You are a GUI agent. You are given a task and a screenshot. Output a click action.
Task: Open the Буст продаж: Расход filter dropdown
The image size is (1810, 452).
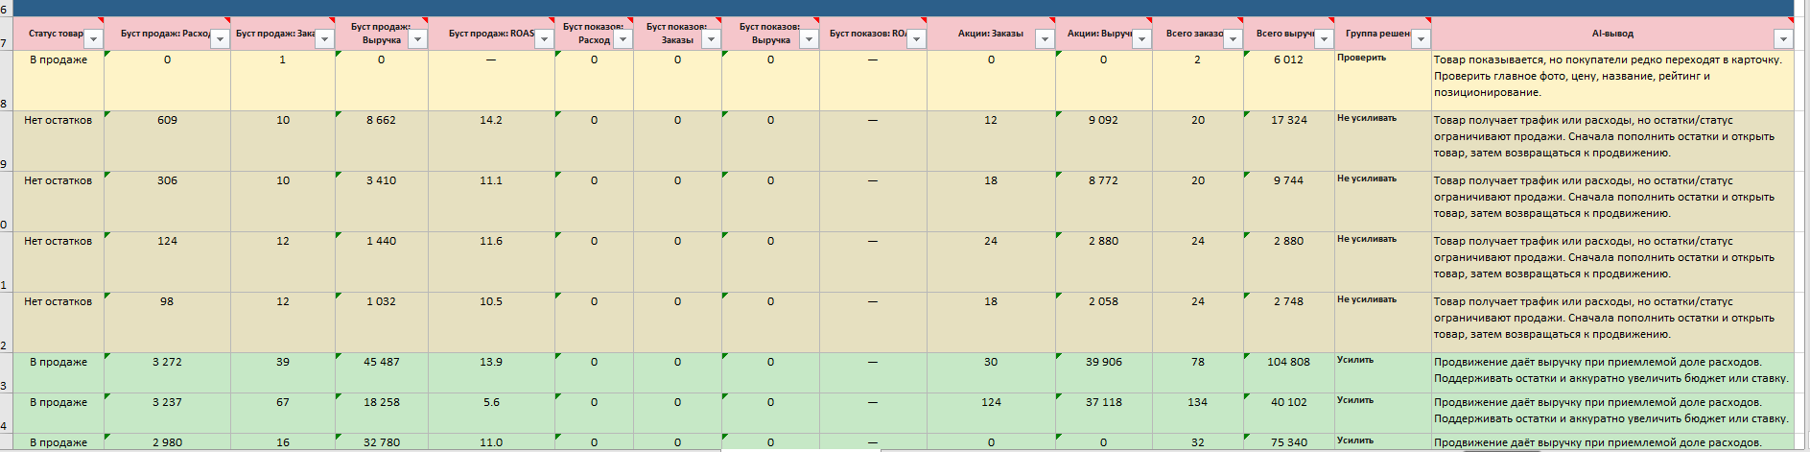tap(220, 39)
